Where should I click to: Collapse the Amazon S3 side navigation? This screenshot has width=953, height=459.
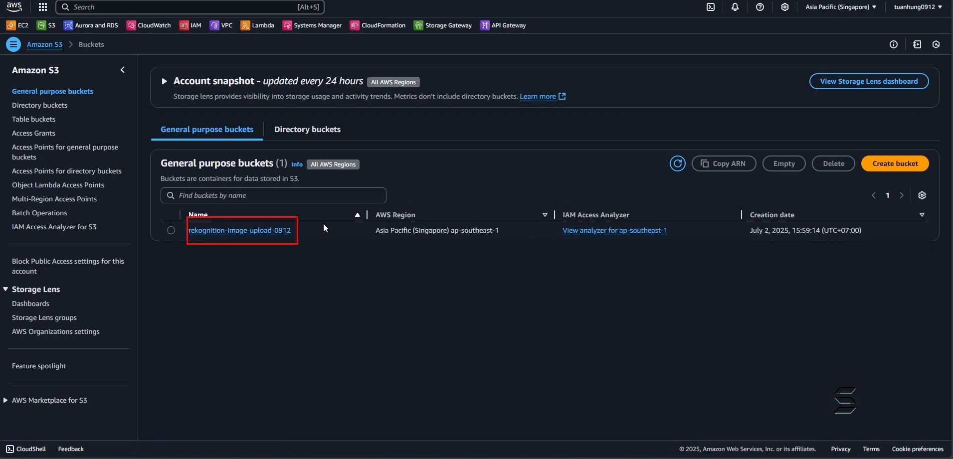coord(123,70)
